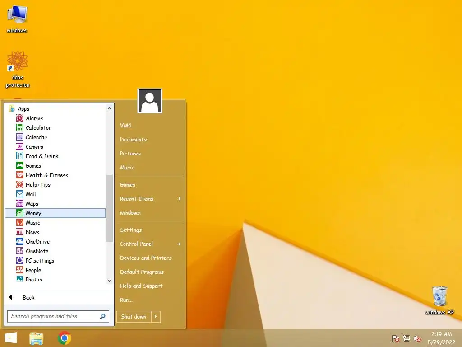The width and height of the screenshot is (462, 347).
Task: Click the search magnifier icon
Action: 102,316
